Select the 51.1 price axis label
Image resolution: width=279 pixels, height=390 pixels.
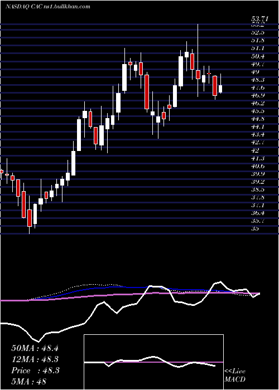tap(259, 48)
